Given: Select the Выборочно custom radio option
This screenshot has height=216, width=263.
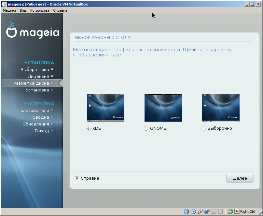Looking at the screenshot, I should click(x=203, y=129).
